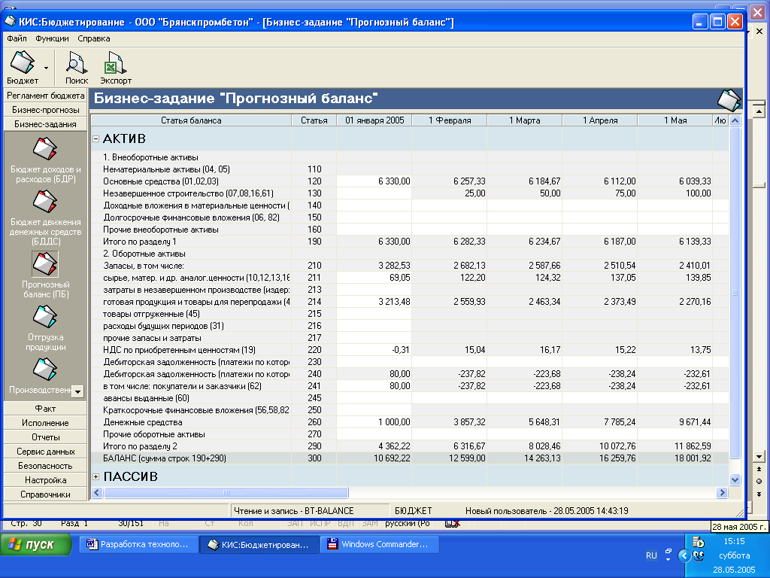
Task: Open the Функции menu
Action: coord(52,38)
